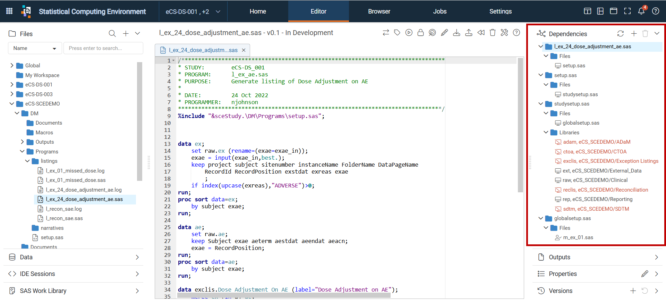The width and height of the screenshot is (666, 302).
Task: Click the download icon in editor toolbar
Action: (x=456, y=33)
